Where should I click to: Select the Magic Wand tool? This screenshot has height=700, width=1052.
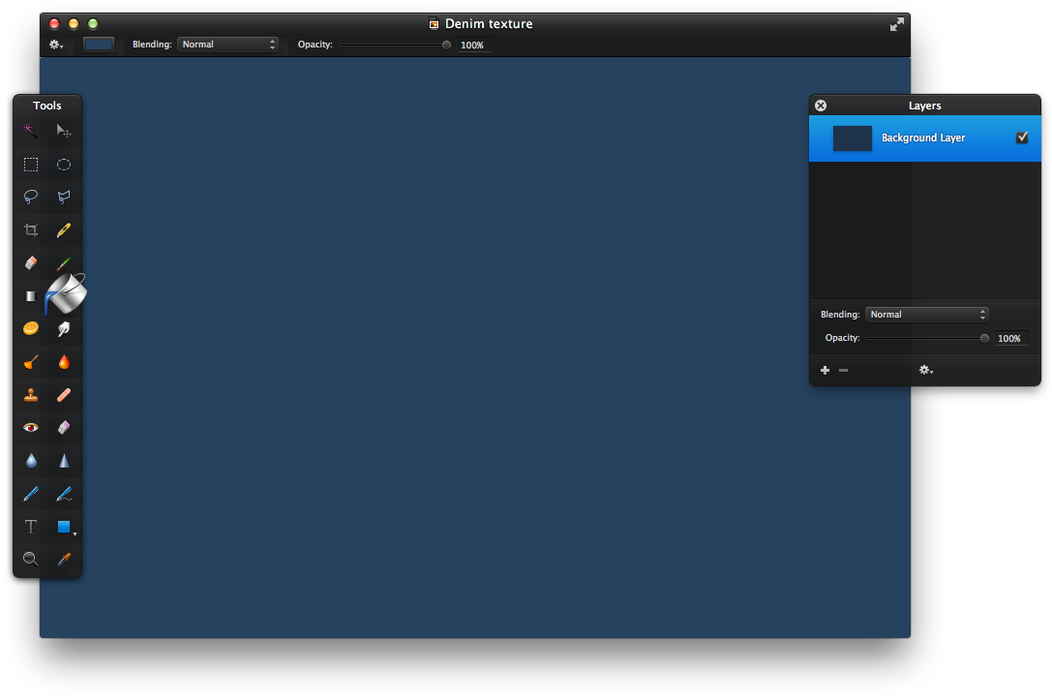31,131
